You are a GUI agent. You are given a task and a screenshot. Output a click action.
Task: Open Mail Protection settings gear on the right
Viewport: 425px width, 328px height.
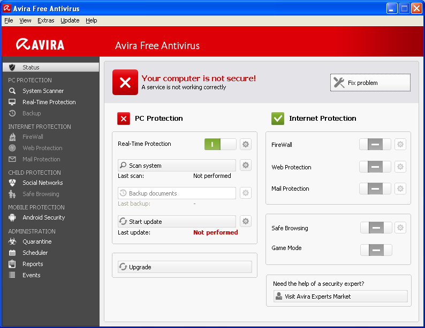[x=400, y=189]
